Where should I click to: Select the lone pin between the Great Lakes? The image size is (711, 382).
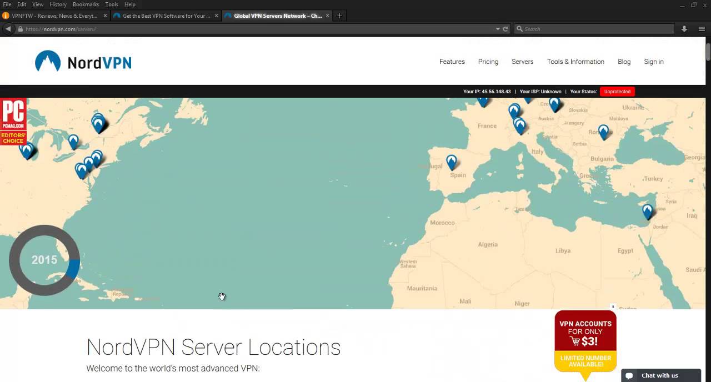(x=73, y=142)
